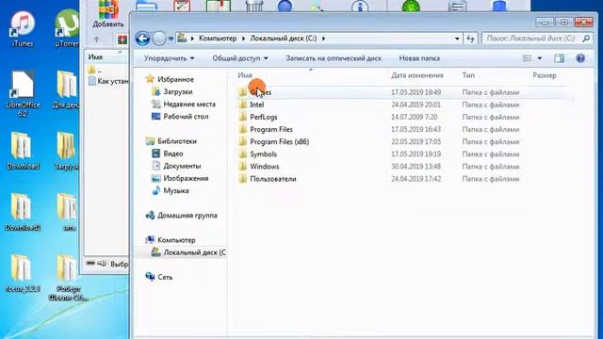Change the view using the view icon
The image size is (603, 339).
coord(527,58)
